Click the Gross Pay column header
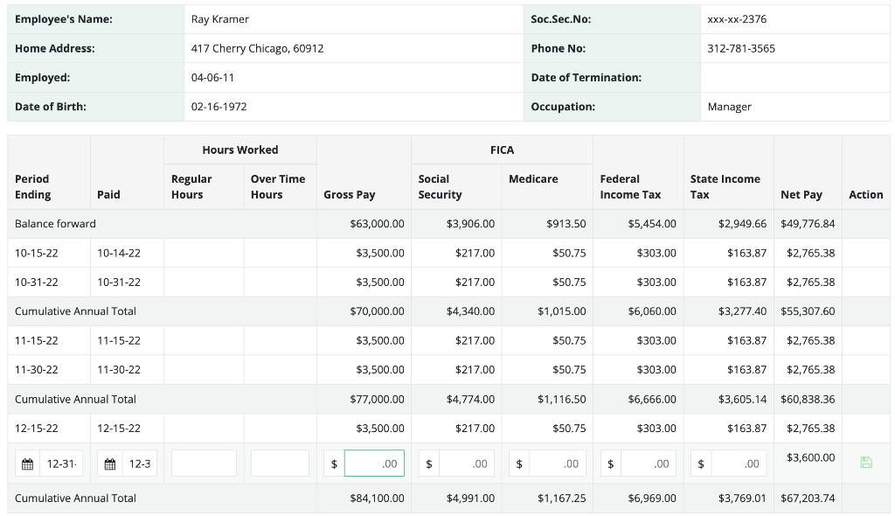The image size is (895, 516). tap(350, 194)
